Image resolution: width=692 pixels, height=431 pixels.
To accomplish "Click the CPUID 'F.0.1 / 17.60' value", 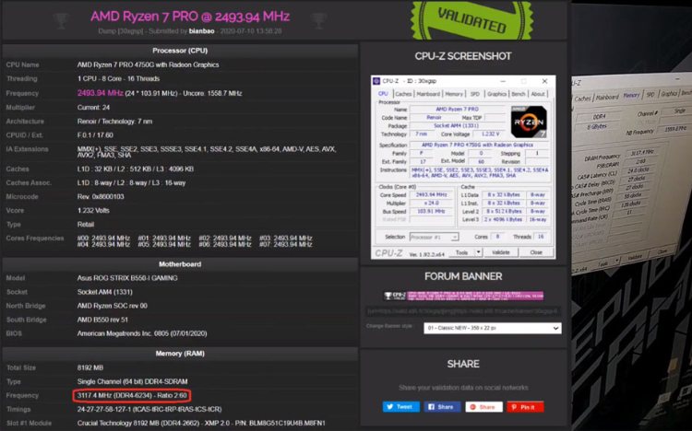I will pos(95,135).
